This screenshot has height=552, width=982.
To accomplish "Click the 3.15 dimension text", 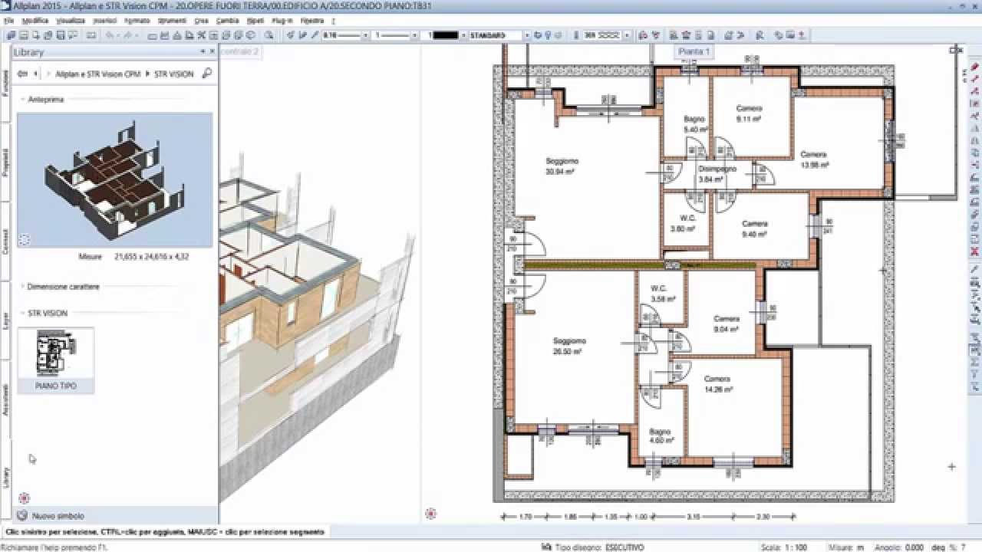I will click(x=693, y=517).
